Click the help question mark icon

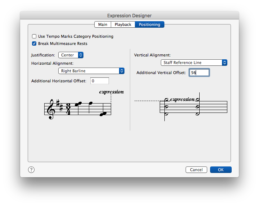coord(31,170)
